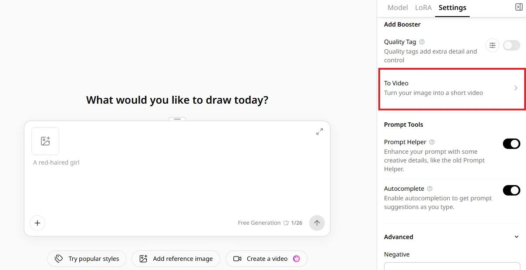The height and width of the screenshot is (270, 526).
Task: Click the image upload placeholder icon
Action: click(45, 141)
